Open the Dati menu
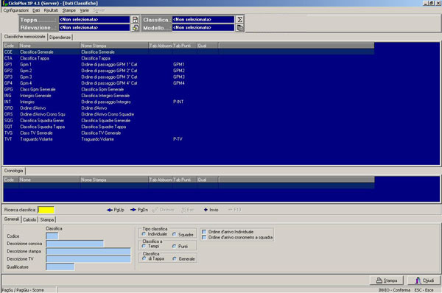 36,10
